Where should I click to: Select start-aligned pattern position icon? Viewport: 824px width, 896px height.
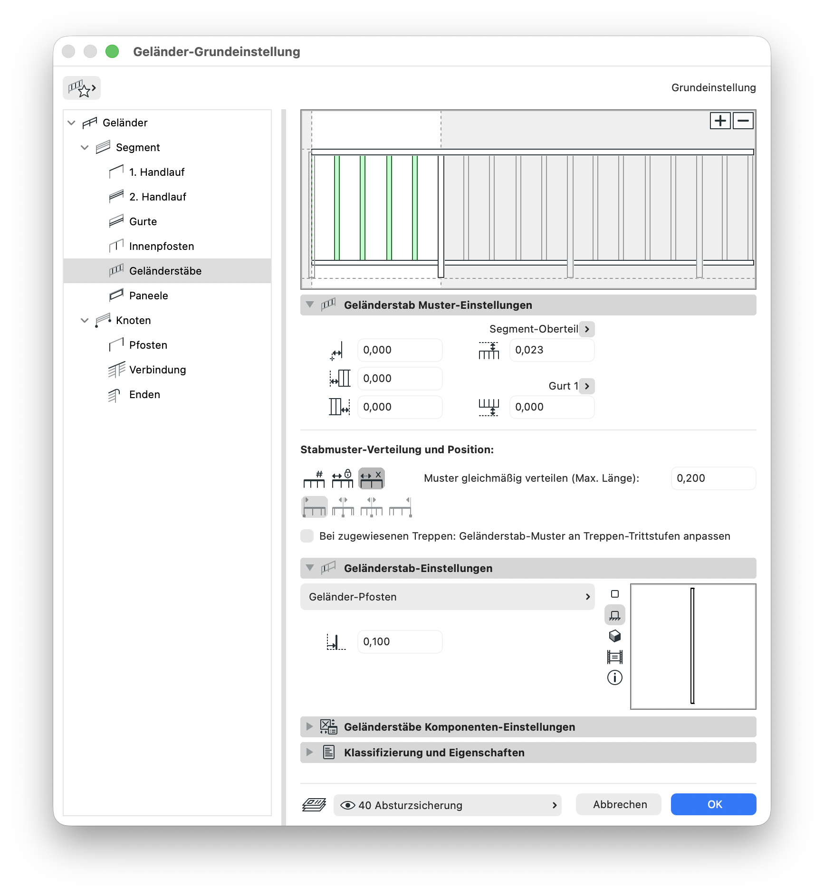[315, 507]
